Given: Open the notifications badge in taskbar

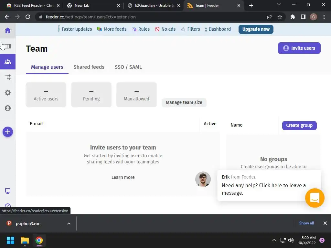Looking at the screenshot, I should [322, 240].
